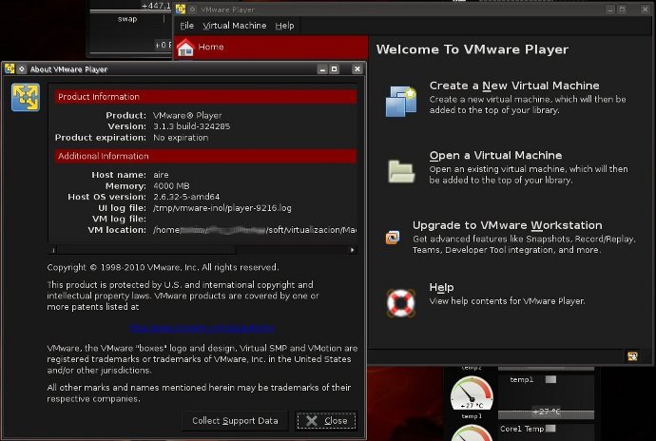
Task: Click the version text 3.1.3 build-324285
Action: tap(192, 126)
